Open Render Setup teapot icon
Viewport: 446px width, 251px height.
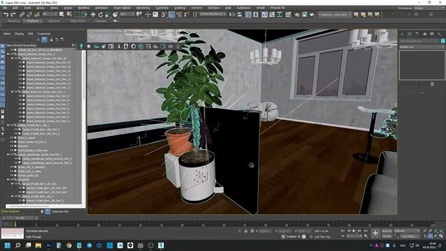(x=297, y=14)
